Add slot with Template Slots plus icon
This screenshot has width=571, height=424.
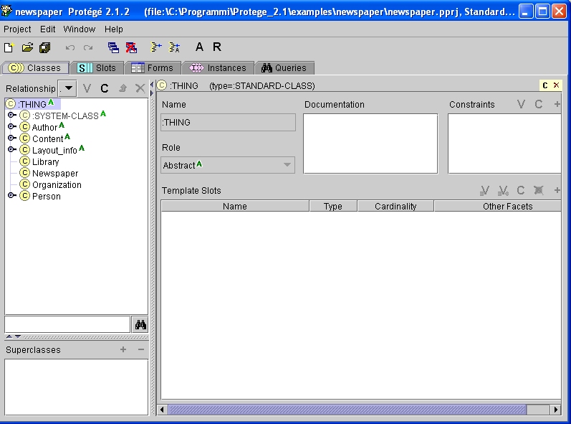557,190
